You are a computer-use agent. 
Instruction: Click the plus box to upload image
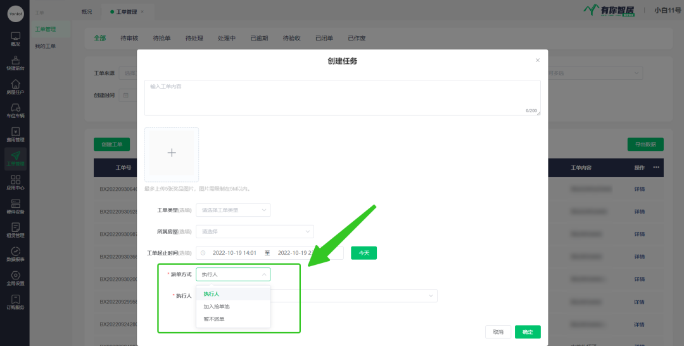click(172, 154)
